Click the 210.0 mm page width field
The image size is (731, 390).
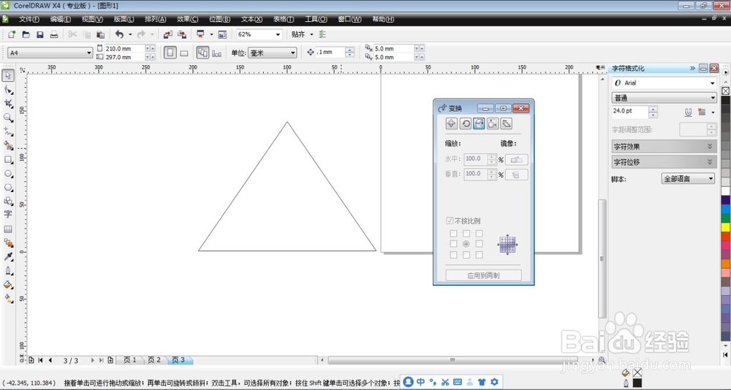pyautogui.click(x=124, y=48)
